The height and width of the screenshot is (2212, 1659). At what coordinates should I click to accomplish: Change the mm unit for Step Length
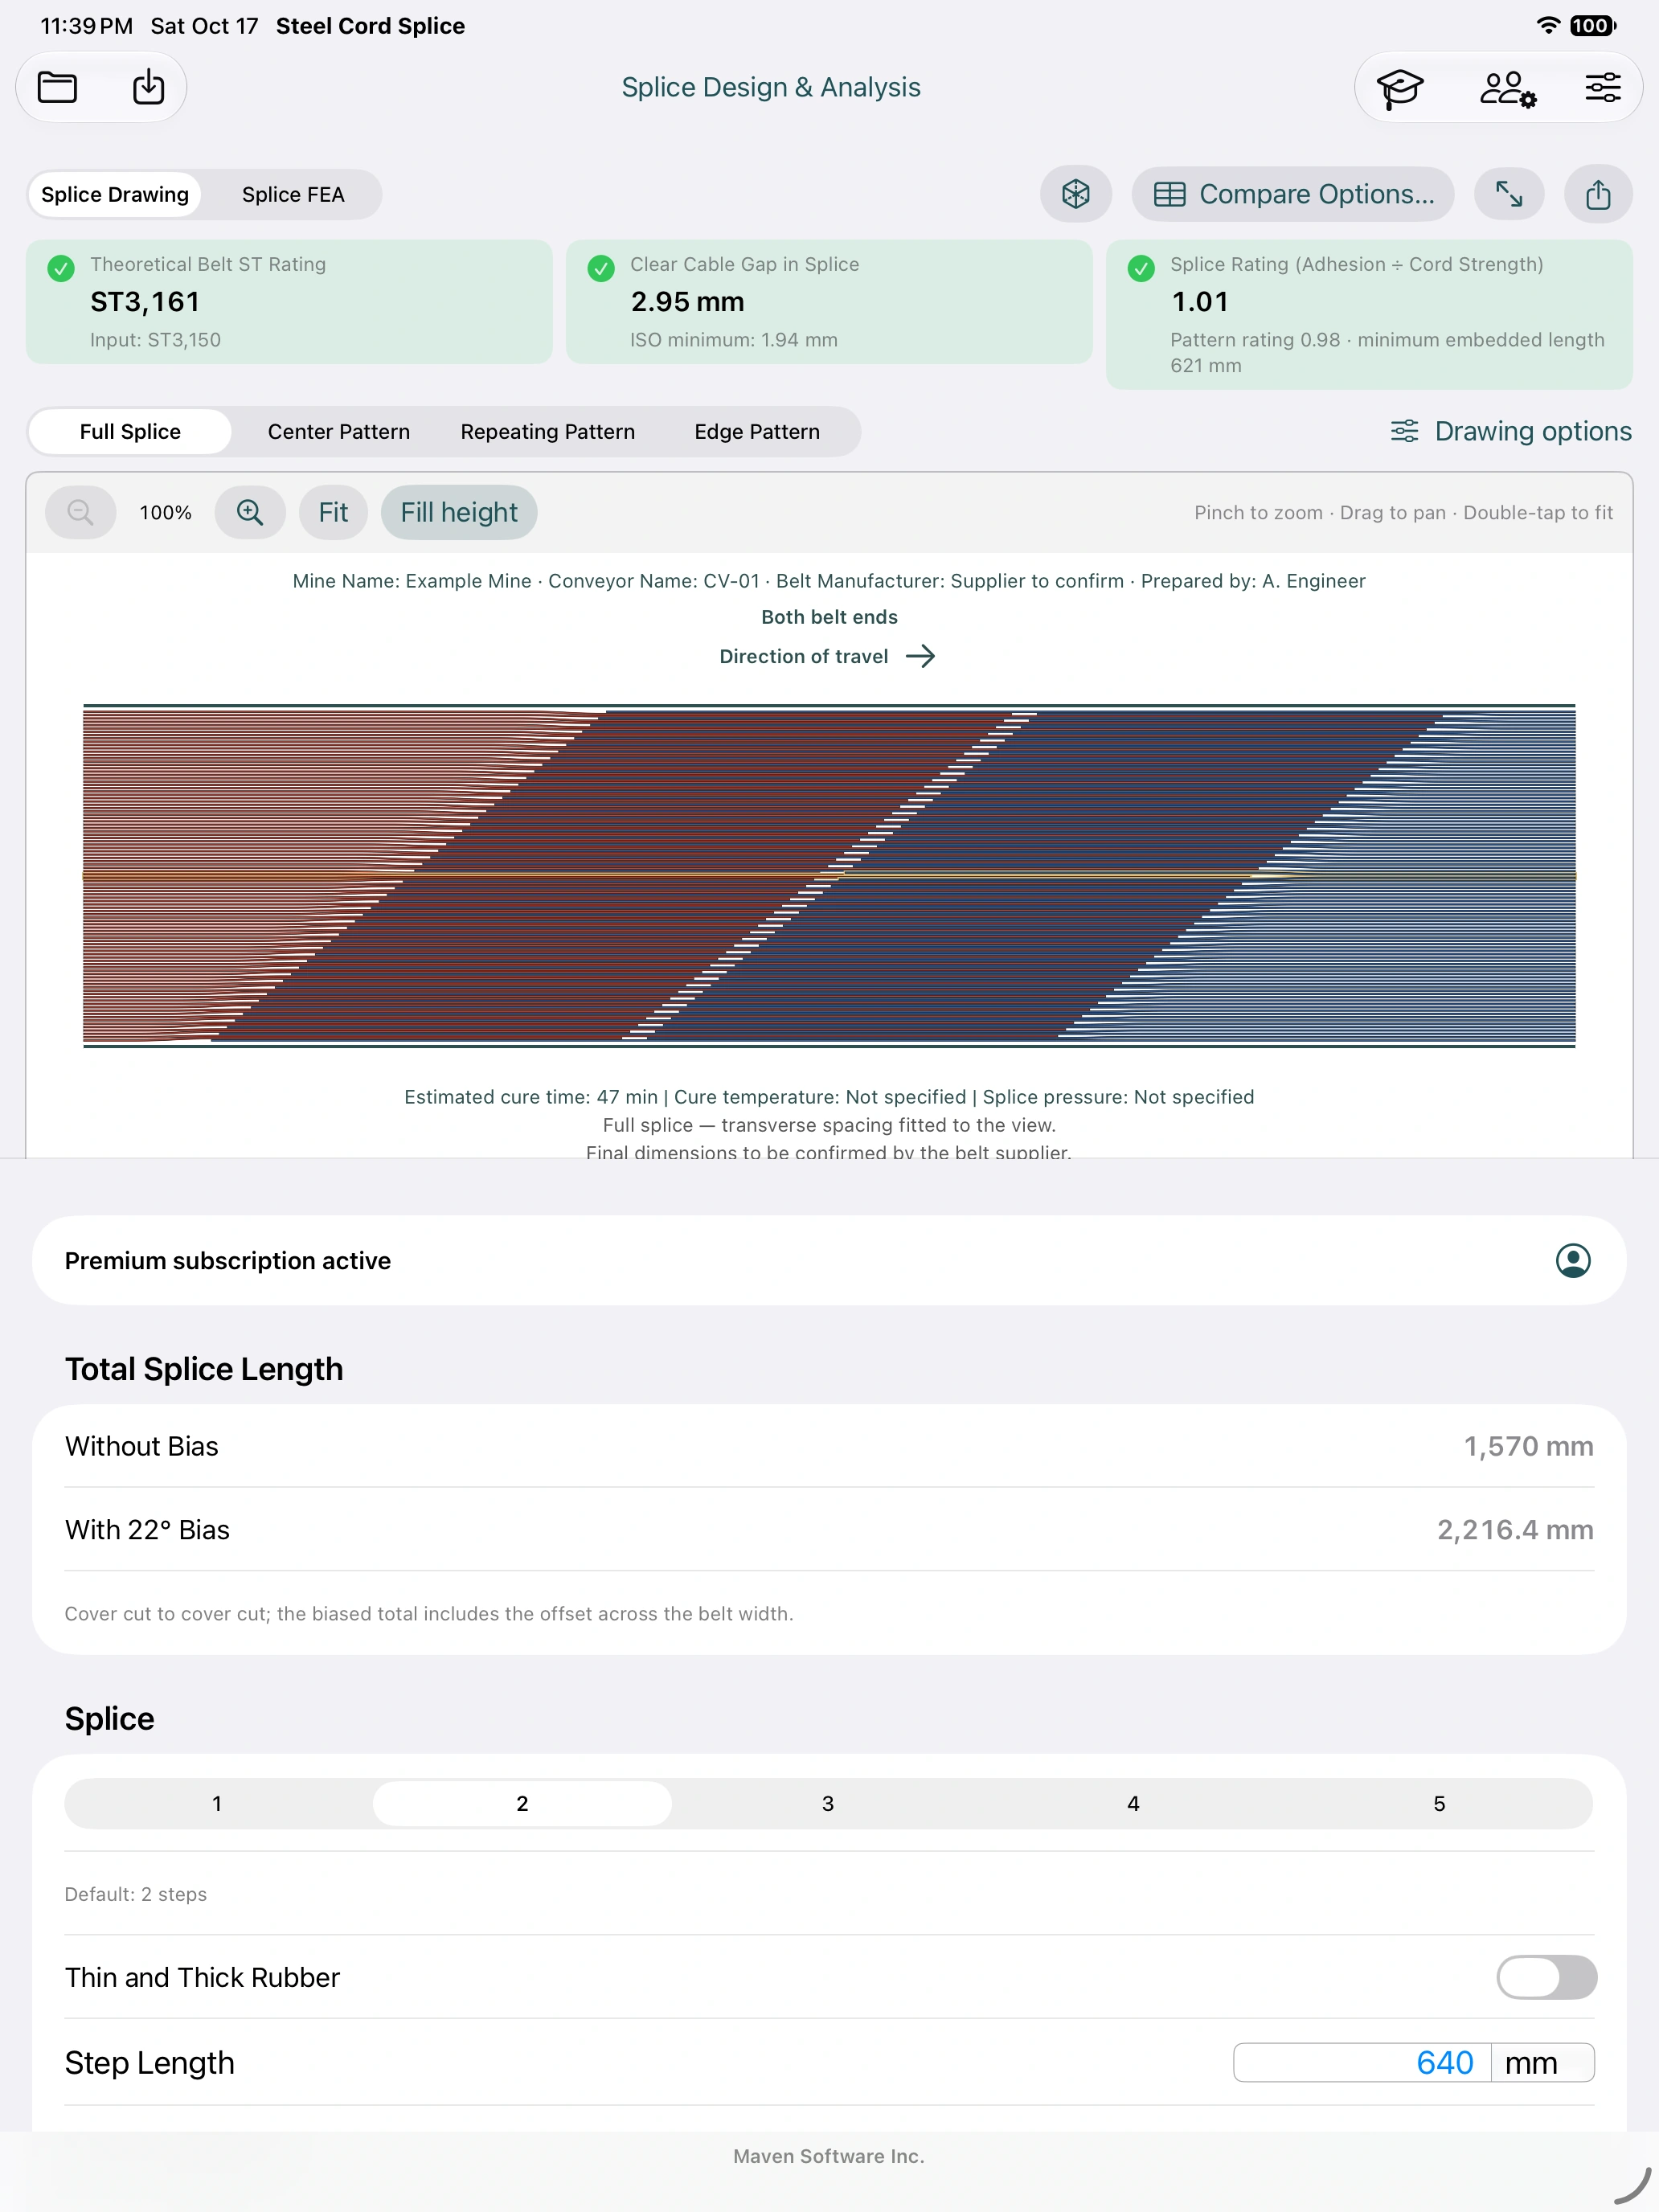(1542, 2062)
